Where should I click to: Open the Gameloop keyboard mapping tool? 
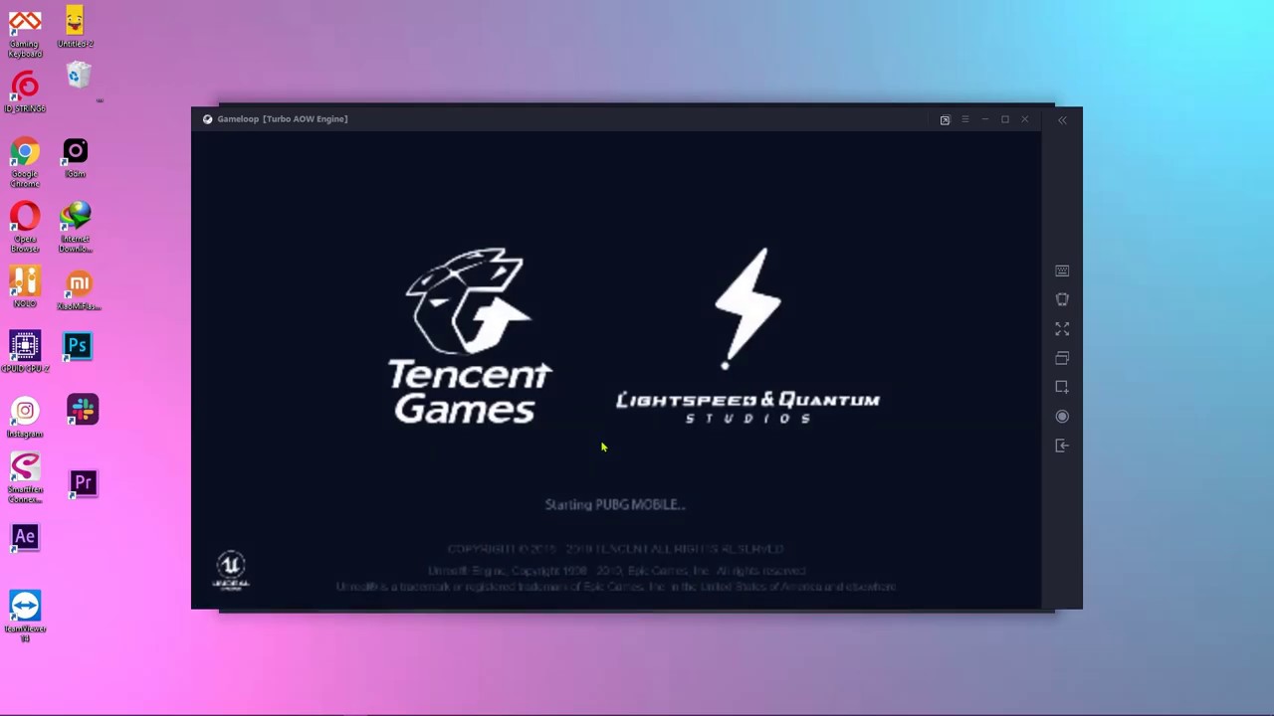click(x=1062, y=270)
